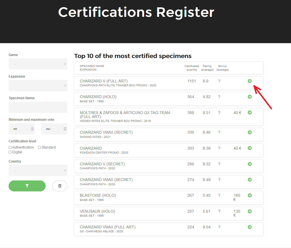
Task: Click bonus question mark in Venusaur (Holo) row
Action: 219,211
